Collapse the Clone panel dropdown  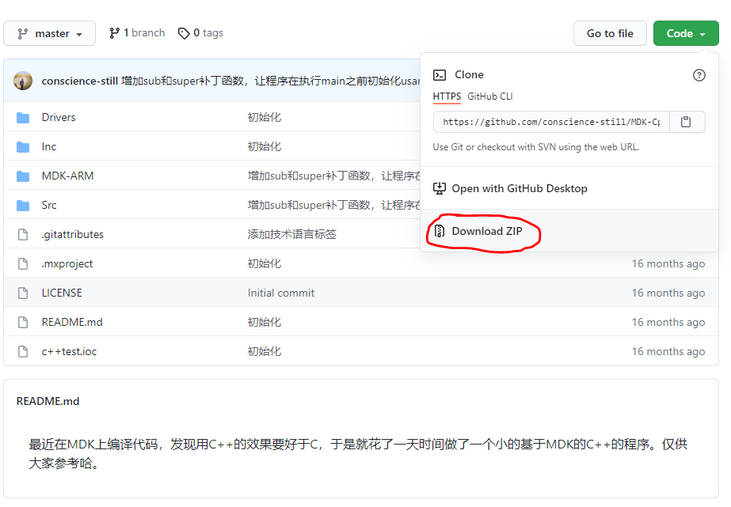point(686,33)
